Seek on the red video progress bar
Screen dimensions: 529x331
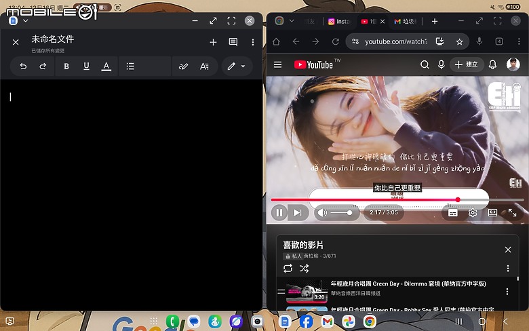[397, 199]
